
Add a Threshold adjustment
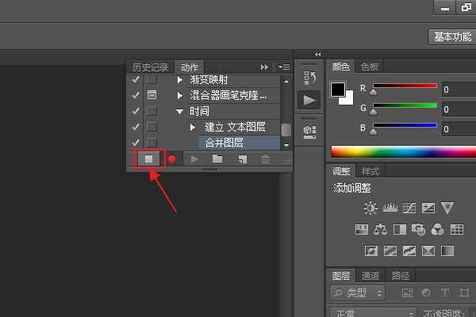point(409,251)
